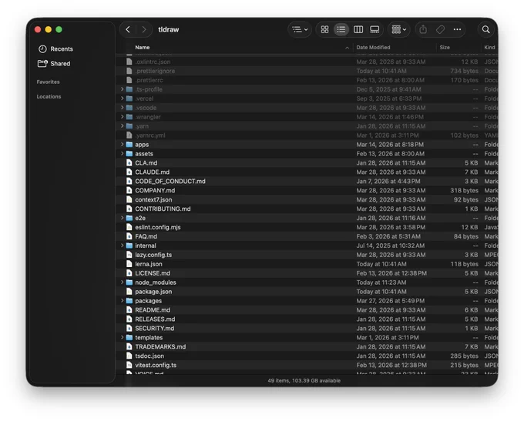Select the package.json file icon
The width and height of the screenshot is (524, 421).
click(x=129, y=292)
